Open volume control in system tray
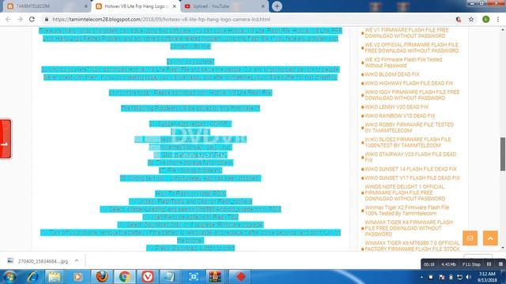The width and height of the screenshot is (506, 284). 468,277
